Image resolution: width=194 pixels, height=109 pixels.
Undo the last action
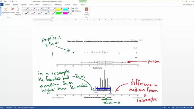tap(5, 2)
